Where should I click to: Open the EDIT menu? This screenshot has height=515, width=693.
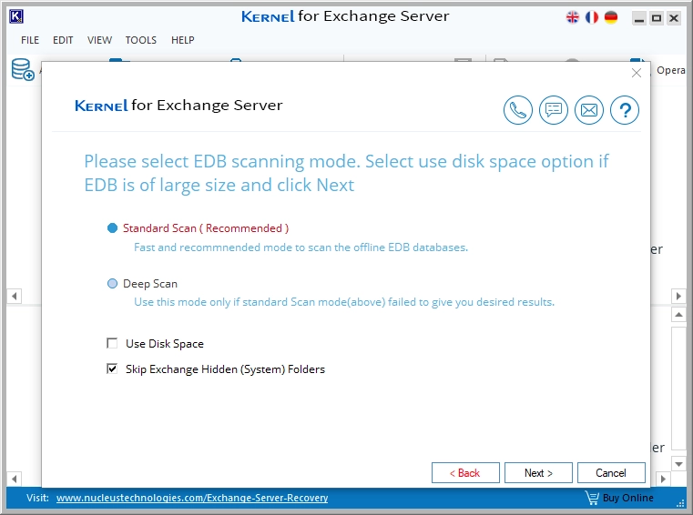(x=63, y=40)
